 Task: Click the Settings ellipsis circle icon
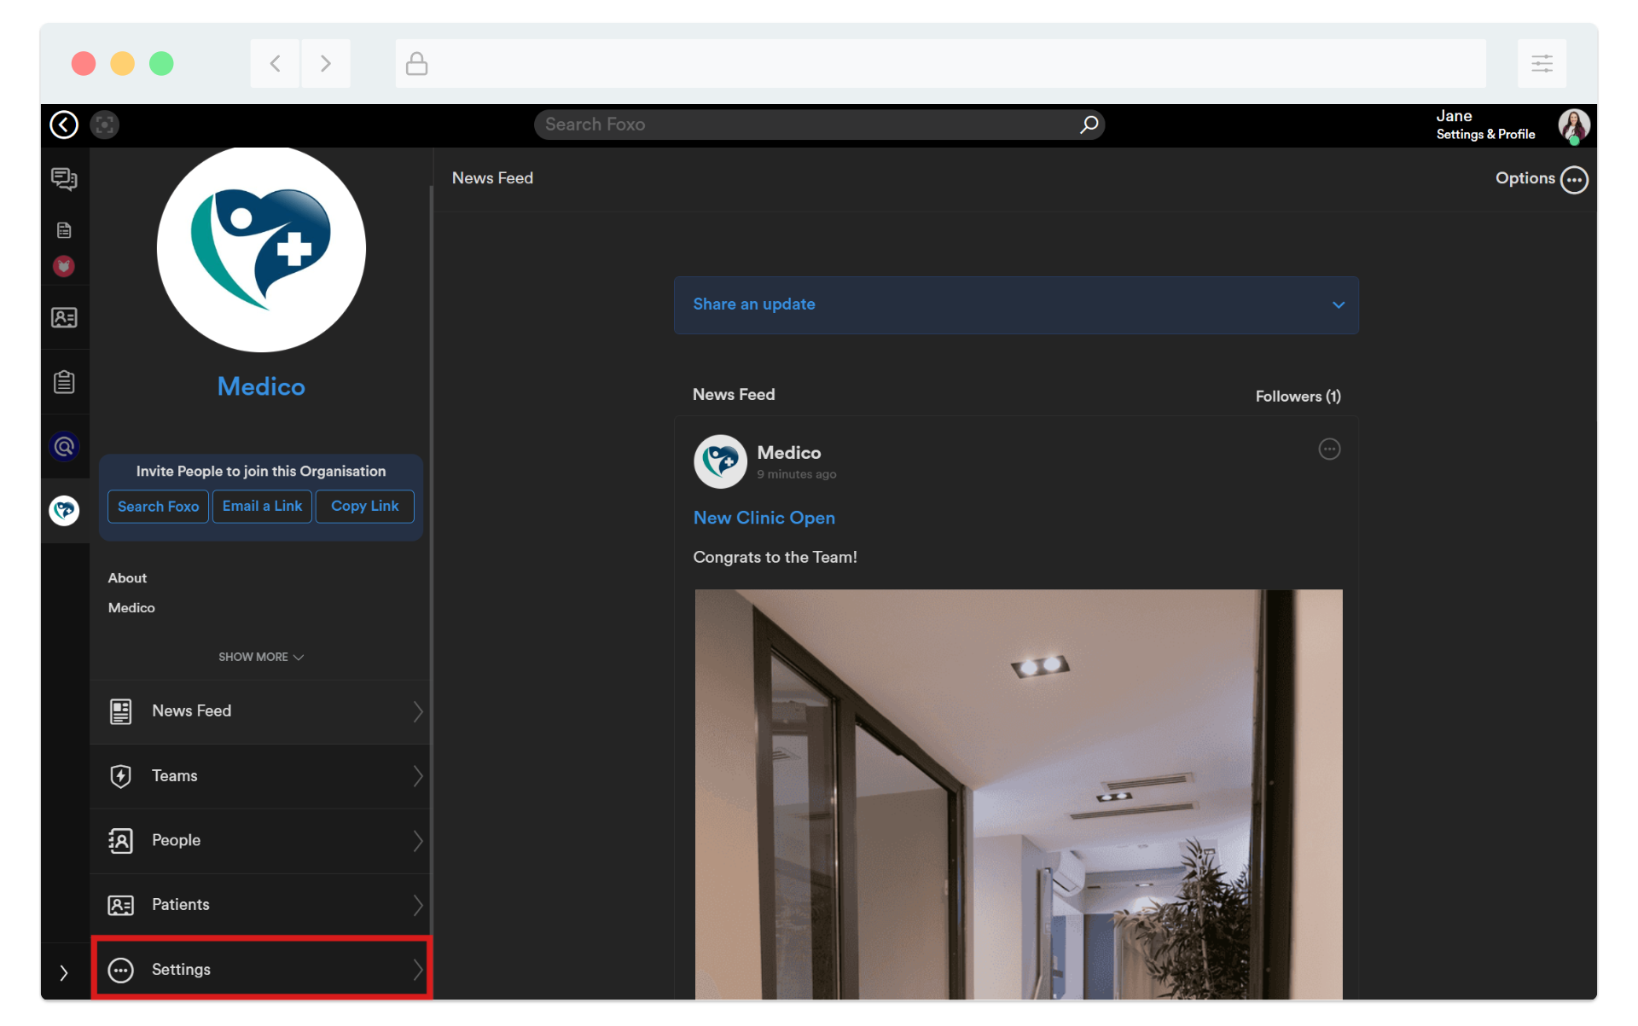point(121,971)
